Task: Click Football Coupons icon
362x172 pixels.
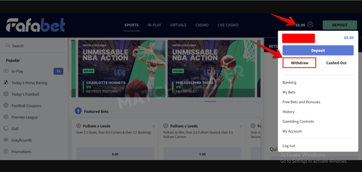Action: click(x=6, y=105)
